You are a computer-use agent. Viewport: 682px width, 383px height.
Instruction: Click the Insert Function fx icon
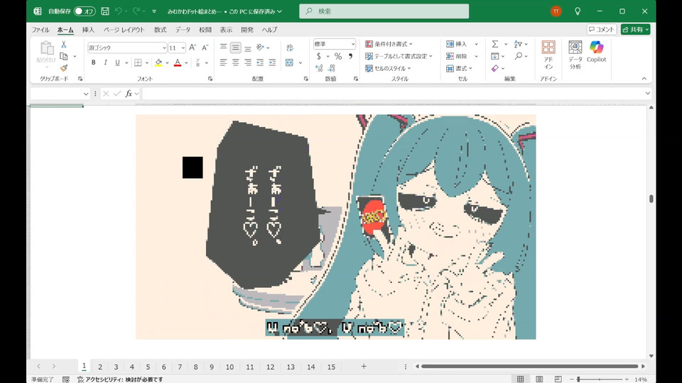[129, 94]
